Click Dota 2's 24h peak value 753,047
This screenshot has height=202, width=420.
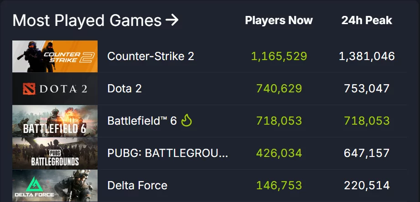click(x=367, y=89)
